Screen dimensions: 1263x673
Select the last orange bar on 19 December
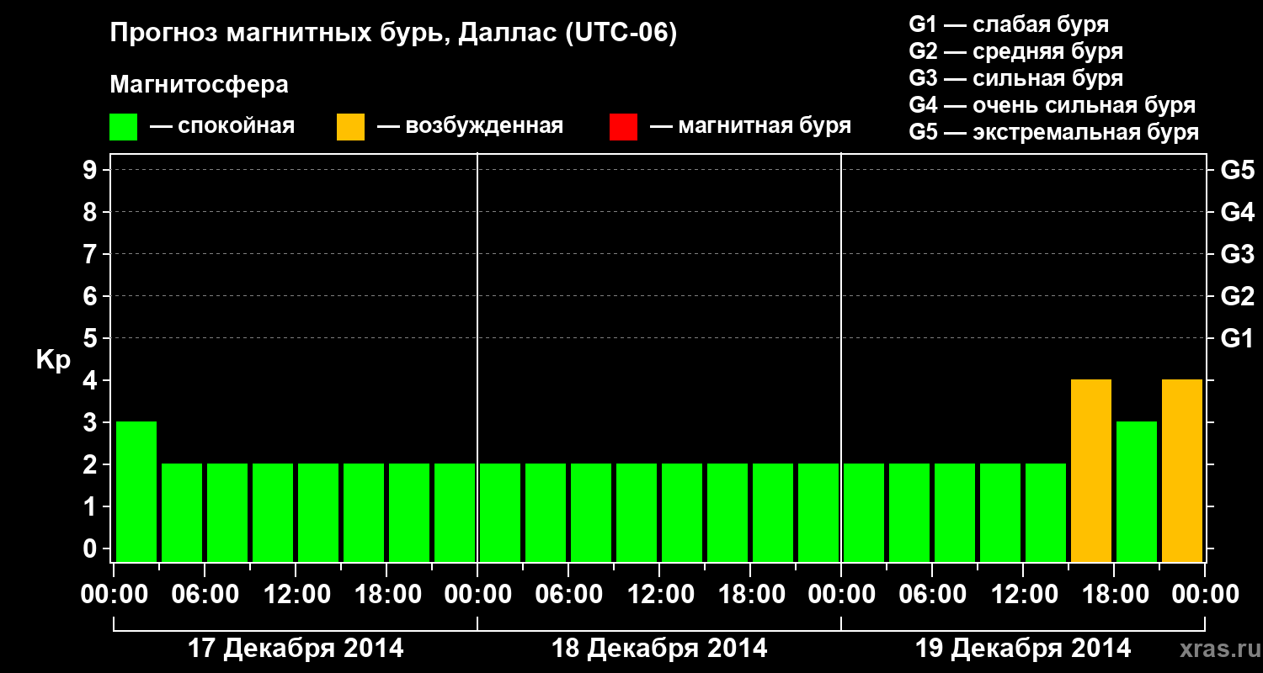[x=1182, y=470]
